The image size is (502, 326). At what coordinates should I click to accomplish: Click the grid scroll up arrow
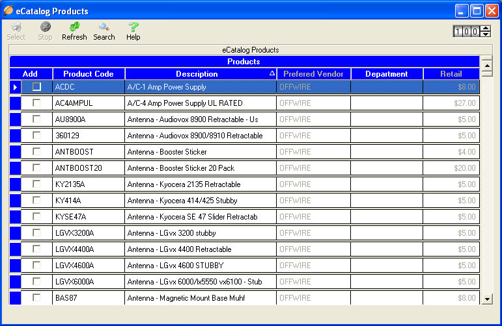click(487, 66)
